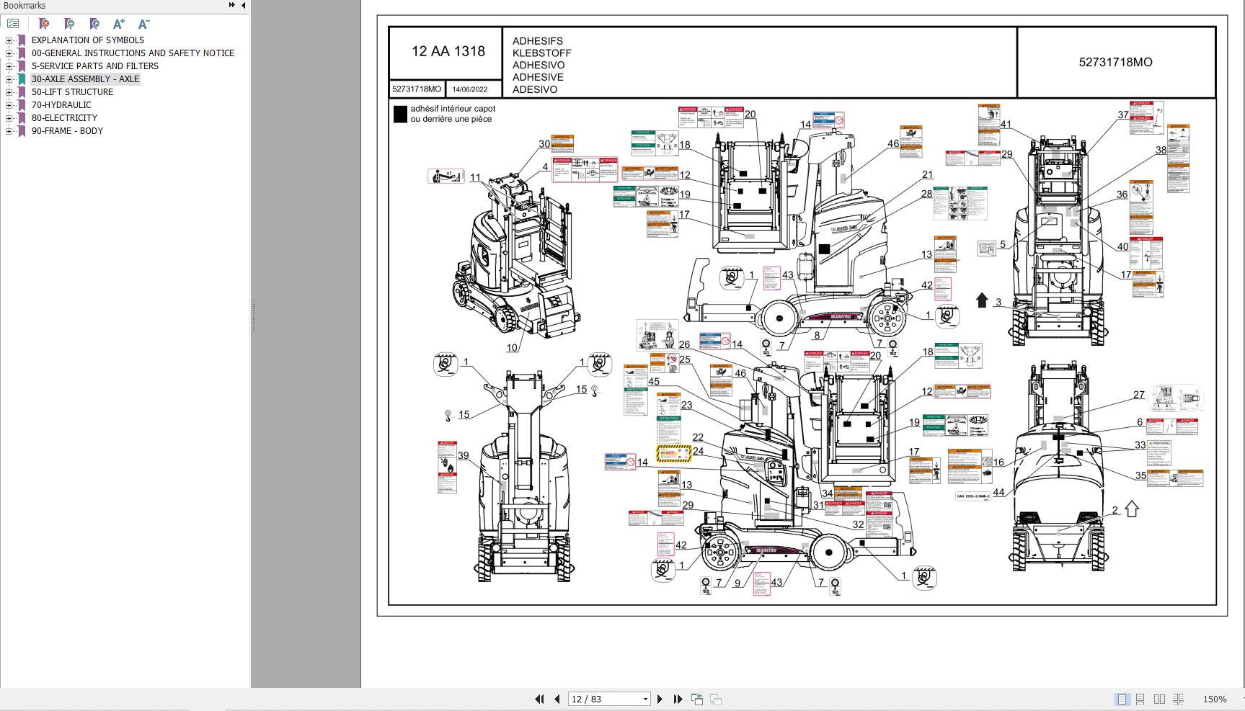Go to the previous page
This screenshot has height=711, width=1245.
[557, 699]
